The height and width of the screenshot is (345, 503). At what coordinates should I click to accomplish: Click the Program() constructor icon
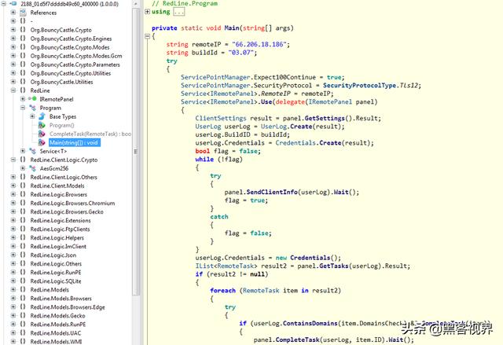[x=42, y=125]
